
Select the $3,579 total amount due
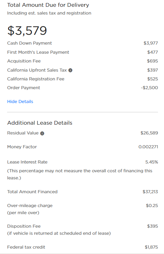click(x=27, y=31)
